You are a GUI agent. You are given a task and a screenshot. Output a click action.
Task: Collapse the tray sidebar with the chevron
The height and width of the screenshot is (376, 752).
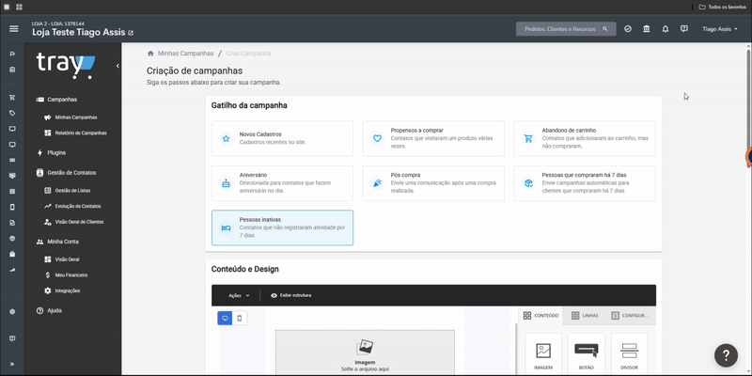(x=117, y=66)
